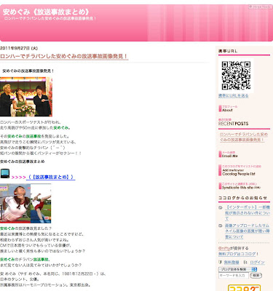Image resolution: width=273 pixels, height=291 pixels.
Task: Open the (【放送事故まとめ】) link
Action: pyautogui.click(x=51, y=178)
